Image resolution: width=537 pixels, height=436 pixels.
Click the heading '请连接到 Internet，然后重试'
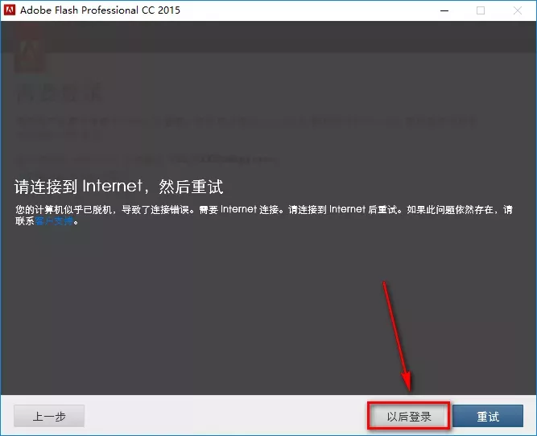click(x=118, y=187)
